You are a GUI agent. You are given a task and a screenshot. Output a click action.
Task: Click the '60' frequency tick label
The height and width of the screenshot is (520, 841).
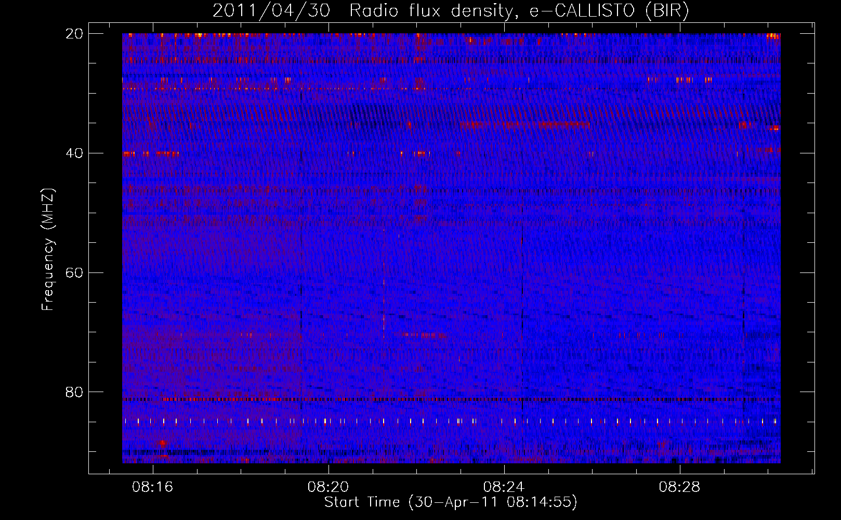(x=74, y=273)
